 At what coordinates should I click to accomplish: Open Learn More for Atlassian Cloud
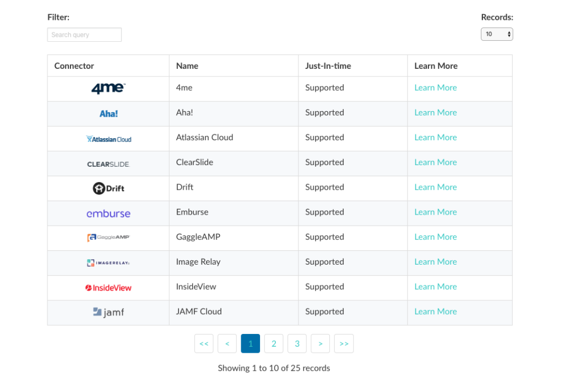[436, 137]
